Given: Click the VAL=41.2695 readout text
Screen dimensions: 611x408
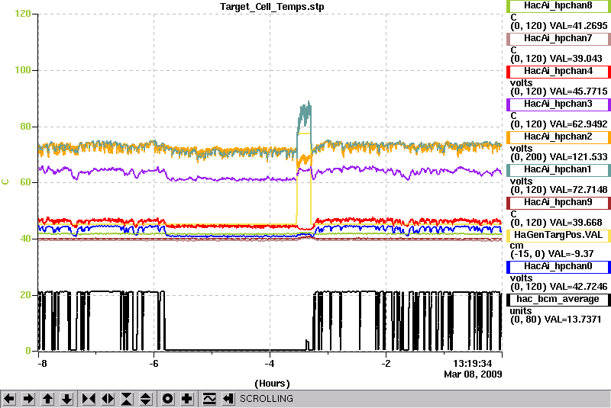Looking at the screenshot, I should coord(578,26).
